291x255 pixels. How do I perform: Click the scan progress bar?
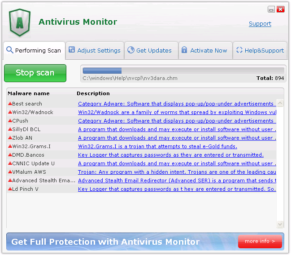pos(183,70)
